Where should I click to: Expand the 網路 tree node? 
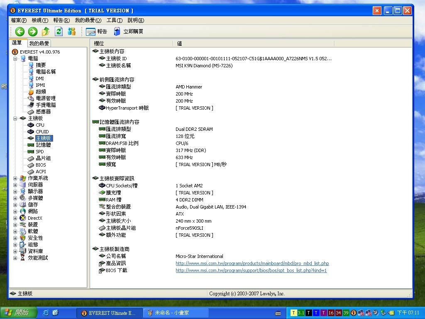tap(15, 211)
